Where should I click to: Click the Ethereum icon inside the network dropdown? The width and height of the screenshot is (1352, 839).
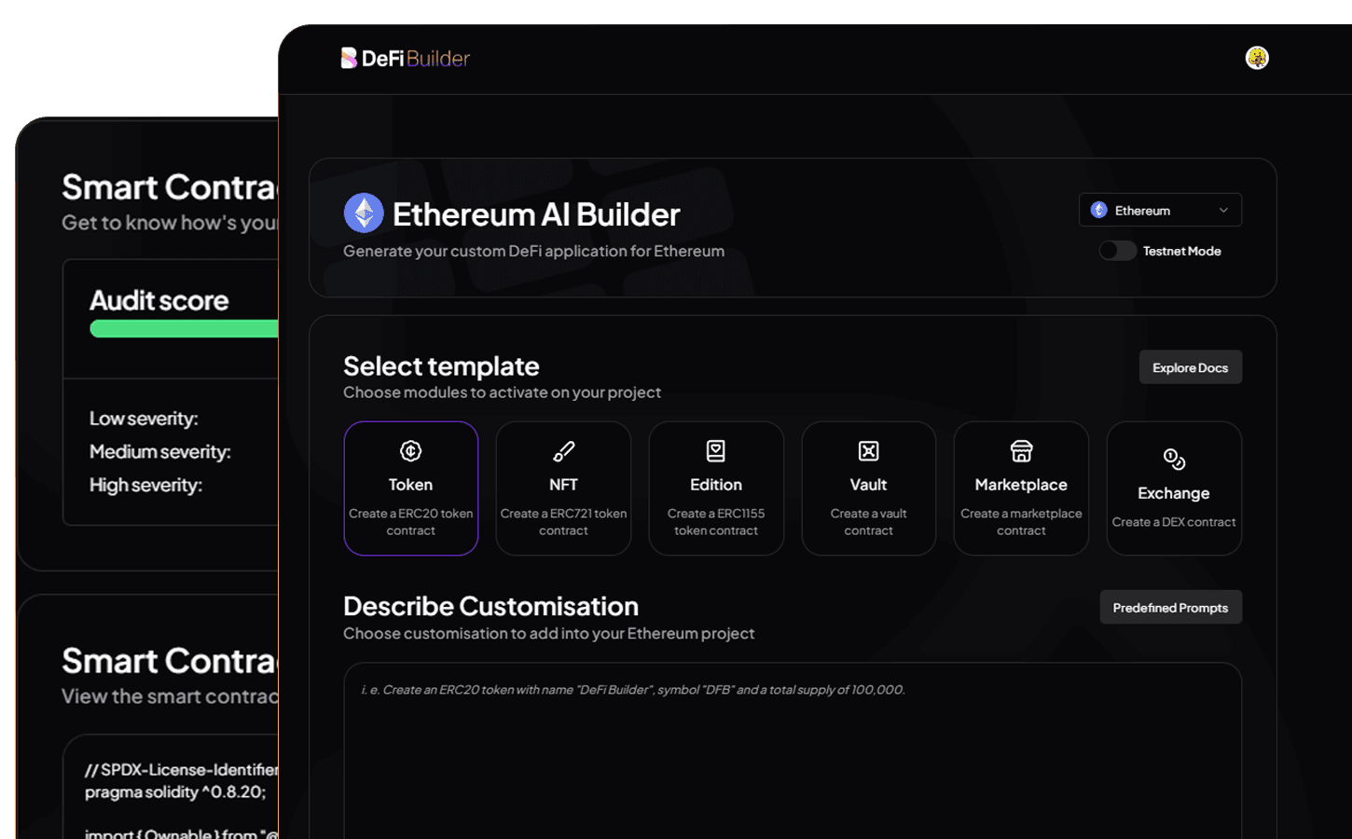1099,210
